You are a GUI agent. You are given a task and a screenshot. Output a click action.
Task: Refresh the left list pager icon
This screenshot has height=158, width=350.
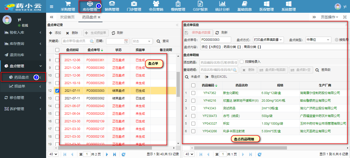click(x=123, y=154)
